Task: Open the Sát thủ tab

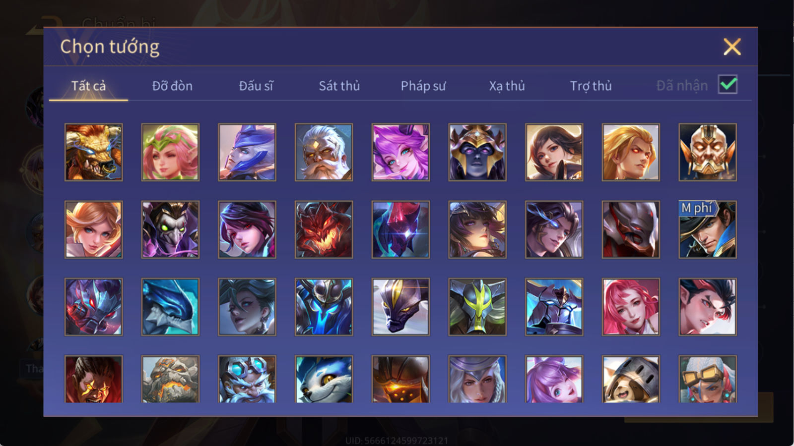Action: point(339,86)
